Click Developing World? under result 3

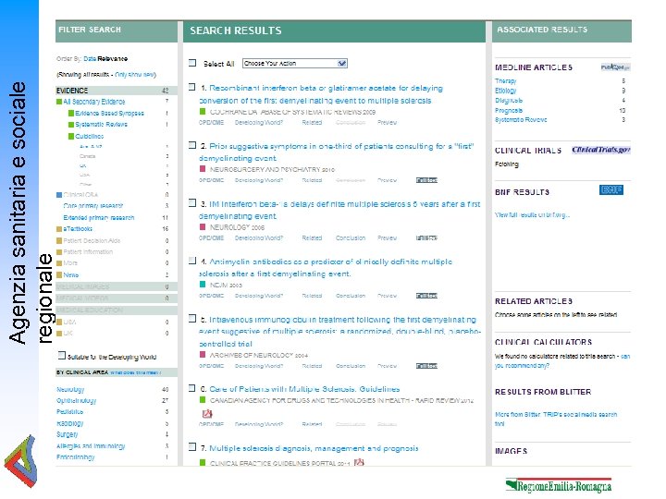(x=259, y=238)
